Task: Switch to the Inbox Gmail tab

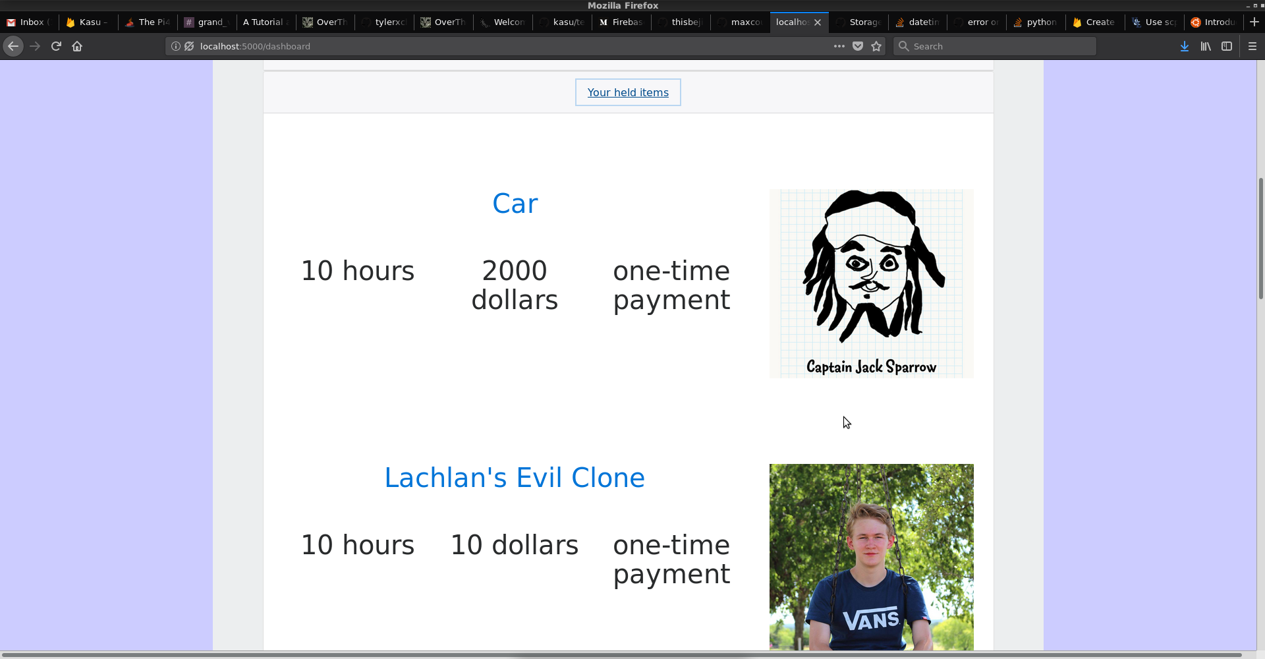Action: coord(29,22)
